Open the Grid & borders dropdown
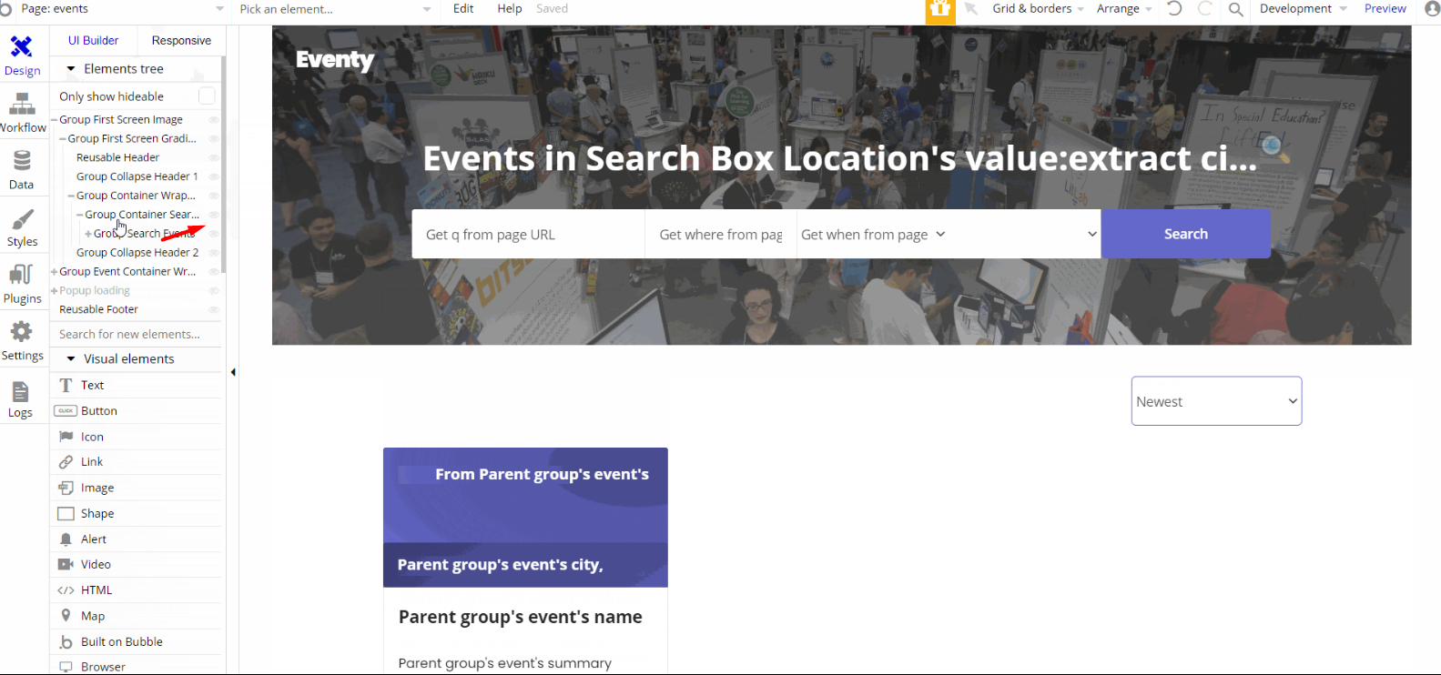The image size is (1441, 675). (1038, 9)
